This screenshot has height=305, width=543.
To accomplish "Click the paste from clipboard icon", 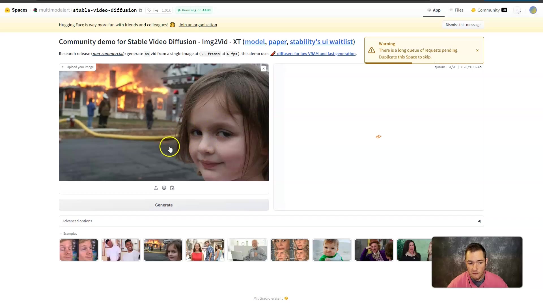I will [x=172, y=188].
